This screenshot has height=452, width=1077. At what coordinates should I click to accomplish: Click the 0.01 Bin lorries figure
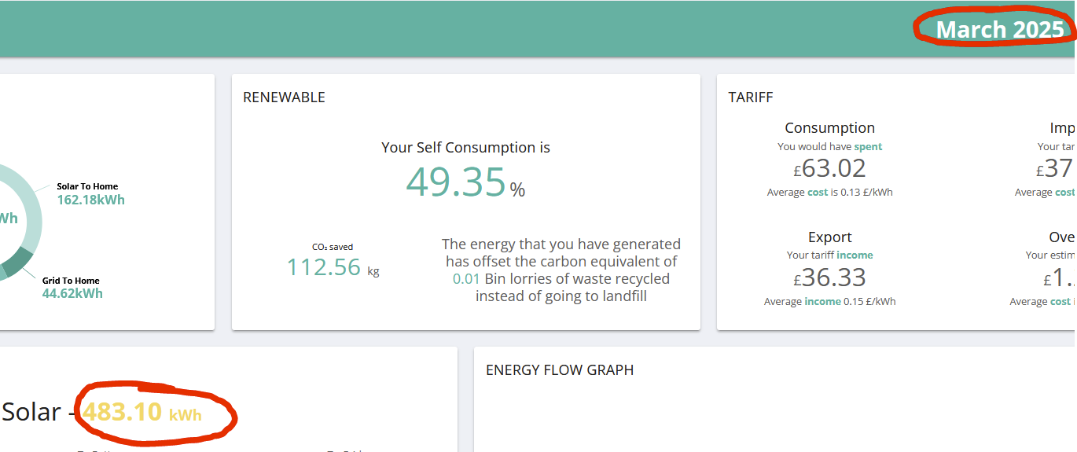point(466,279)
